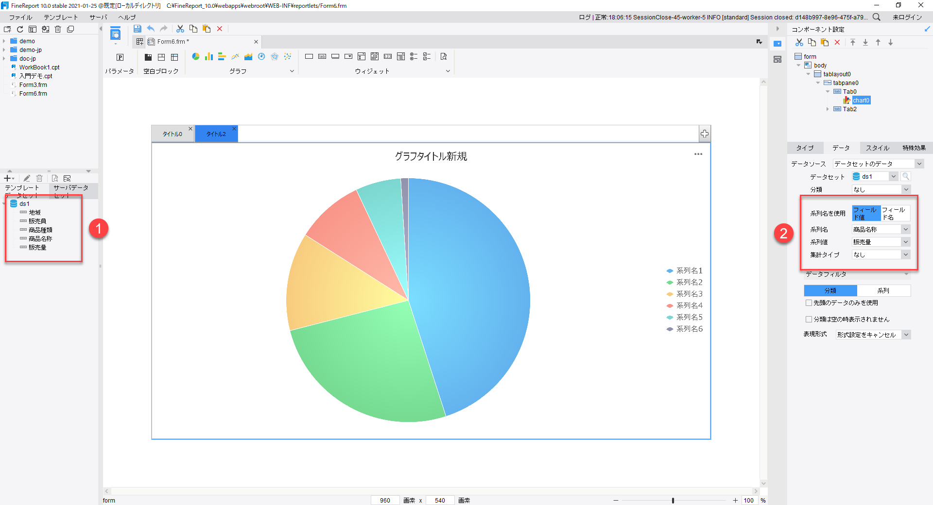Open the テンプレート menu
Screen dimensions: 933x505
pyautogui.click(x=61, y=17)
